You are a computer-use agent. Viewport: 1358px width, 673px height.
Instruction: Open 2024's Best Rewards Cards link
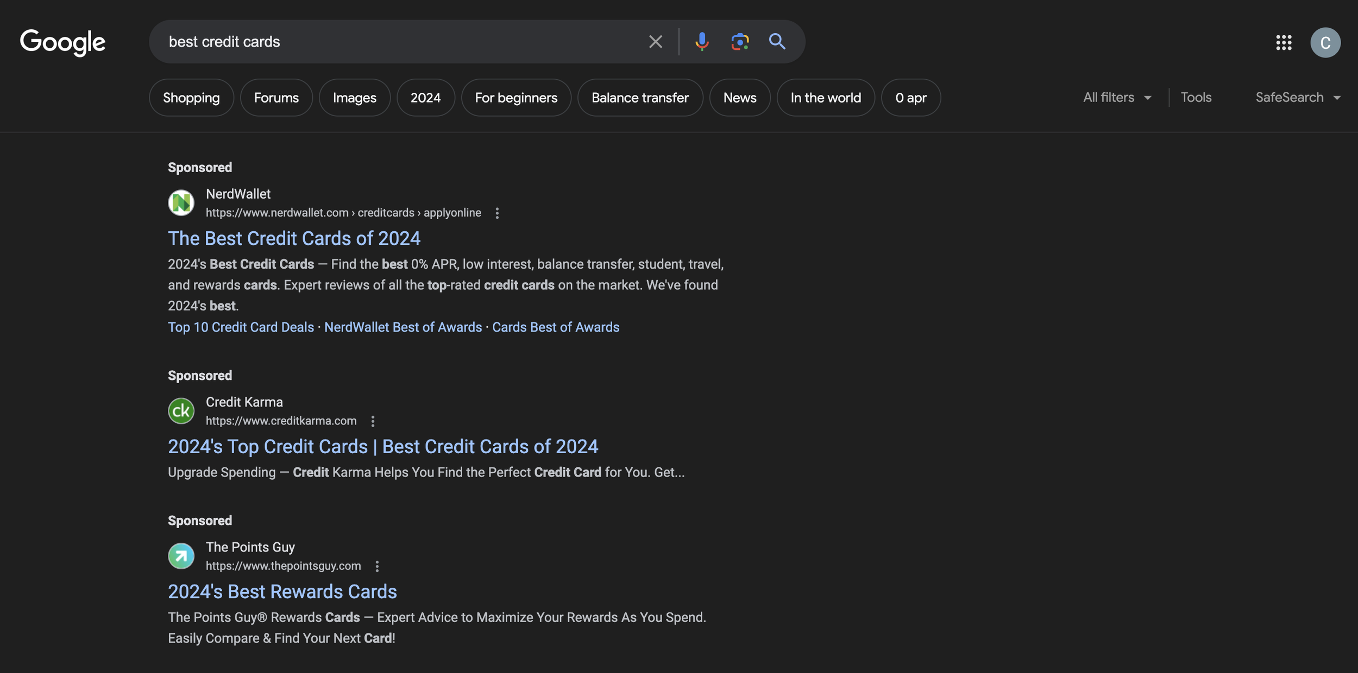(282, 592)
